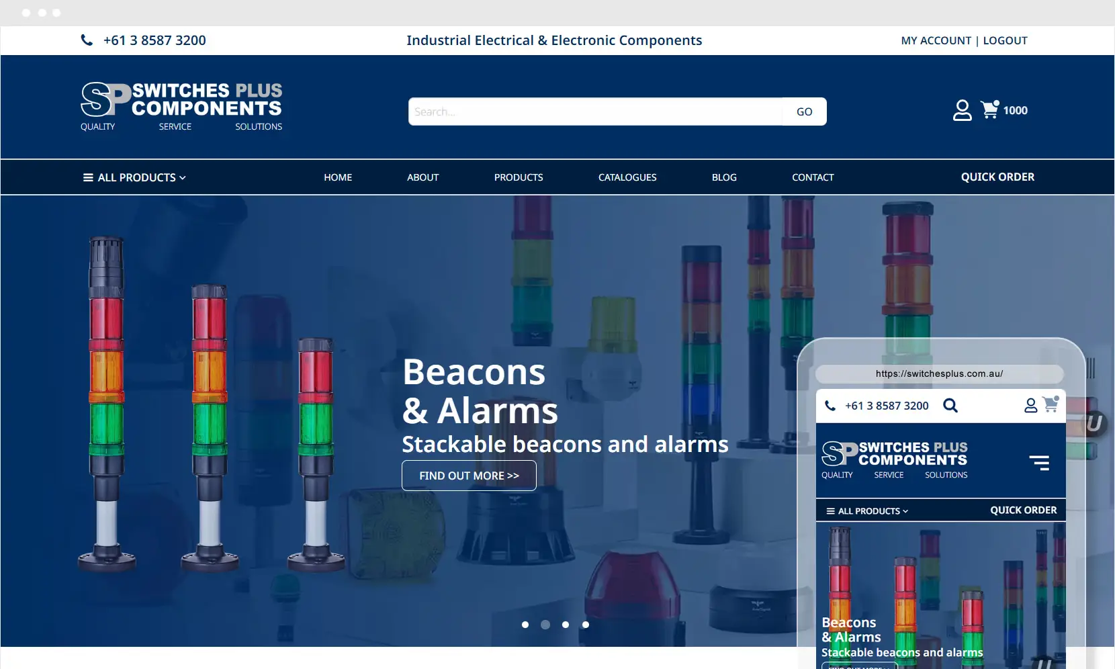Expand ALL PRODUCTS in the mobile preview

pos(867,511)
